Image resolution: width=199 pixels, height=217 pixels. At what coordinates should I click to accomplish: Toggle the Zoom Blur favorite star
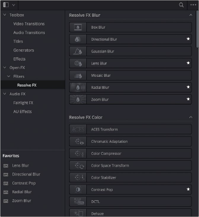point(188,99)
